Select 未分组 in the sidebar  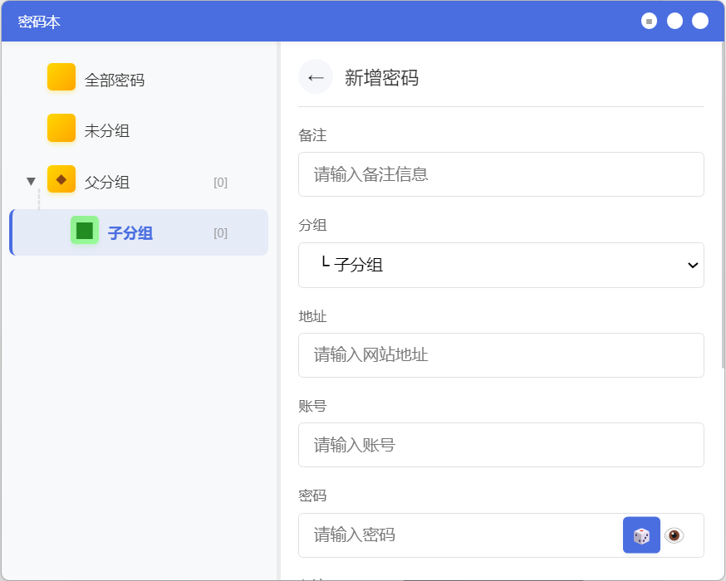click(x=107, y=131)
